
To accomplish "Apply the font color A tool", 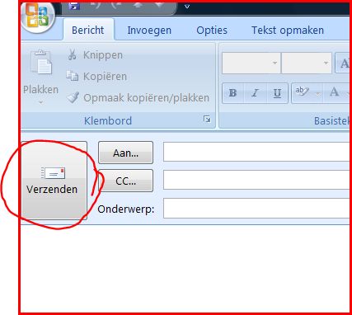I will pos(335,92).
